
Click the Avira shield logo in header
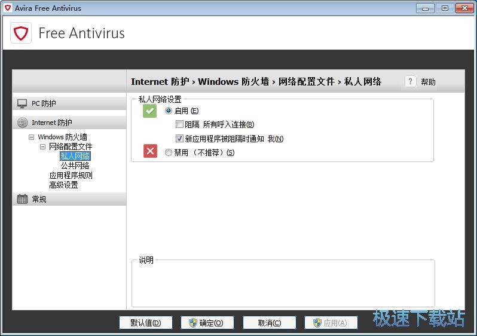(x=21, y=33)
